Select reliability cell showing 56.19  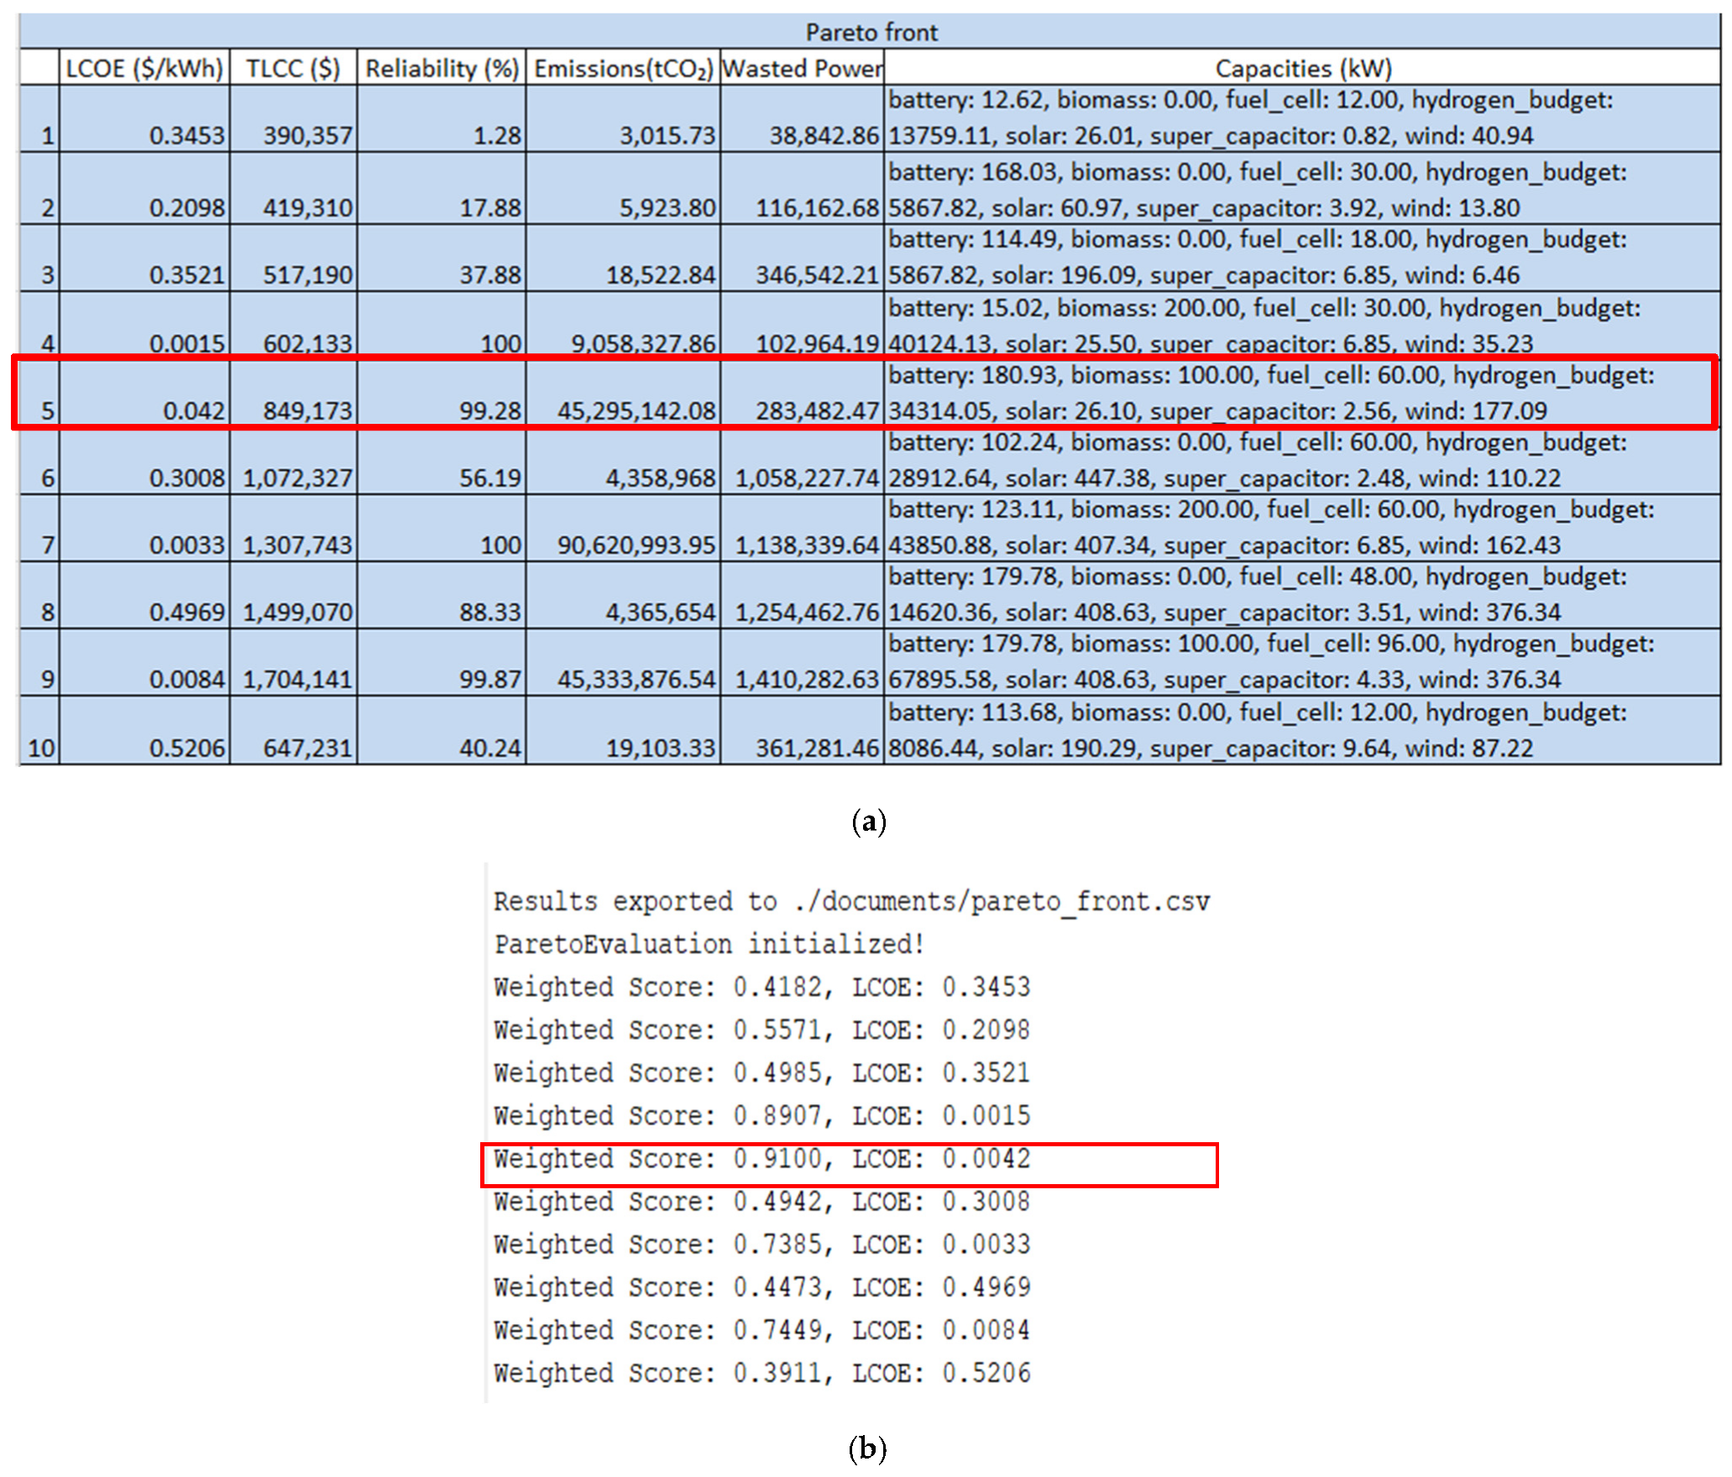(442, 461)
